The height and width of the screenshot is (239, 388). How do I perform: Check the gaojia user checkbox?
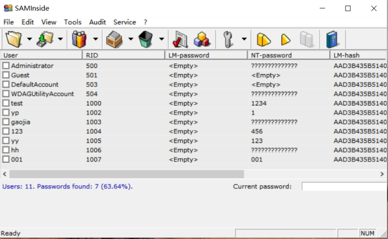click(6, 122)
